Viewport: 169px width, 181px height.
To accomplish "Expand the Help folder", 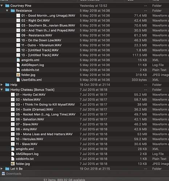I will 1,85.
